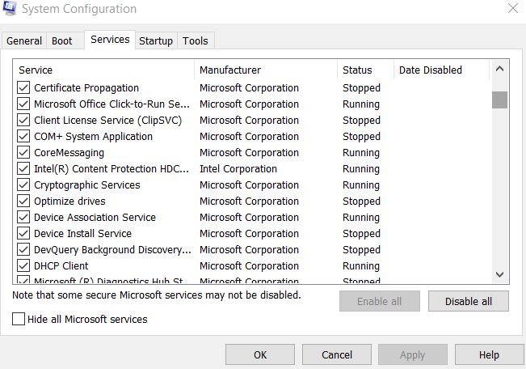Toggle Client License Service (ClipSVC) checkbox

pos(23,120)
